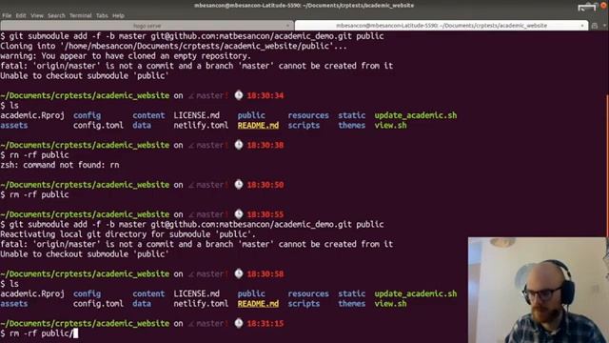This screenshot has width=609, height=343.
Task: Click README.md in the first ls output
Action: point(258,125)
